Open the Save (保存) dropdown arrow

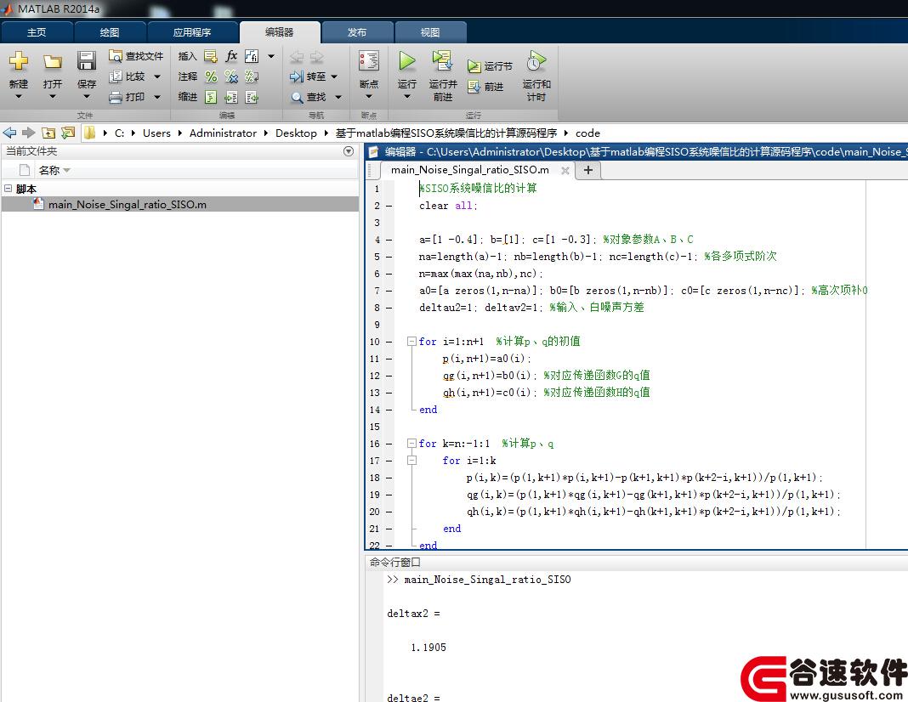point(86,97)
